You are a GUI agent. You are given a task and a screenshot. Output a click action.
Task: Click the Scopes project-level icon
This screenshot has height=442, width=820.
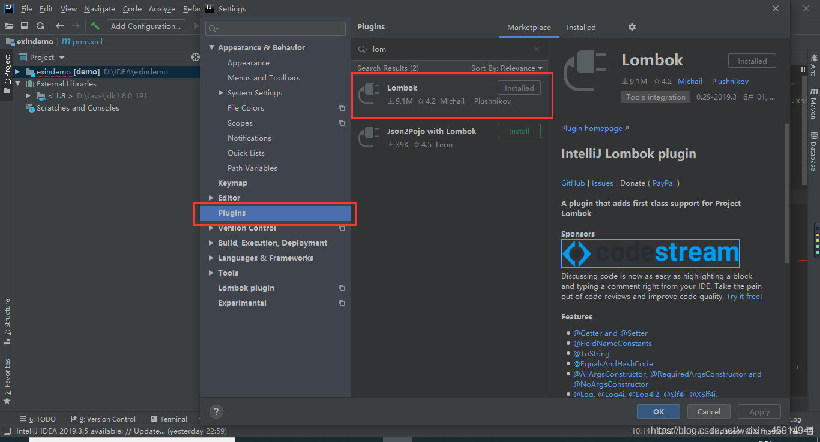[342, 123]
